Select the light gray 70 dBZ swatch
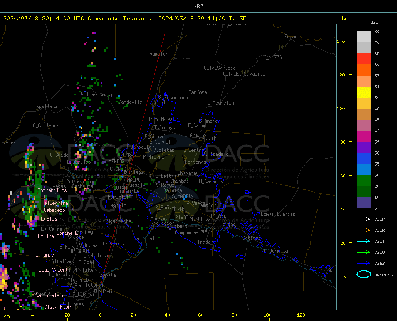Screen dimensions: 397x321 [363, 37]
